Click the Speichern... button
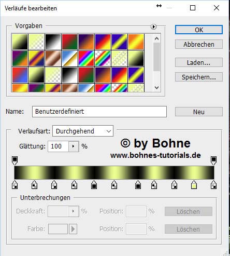The image size is (230, 256). (x=199, y=77)
